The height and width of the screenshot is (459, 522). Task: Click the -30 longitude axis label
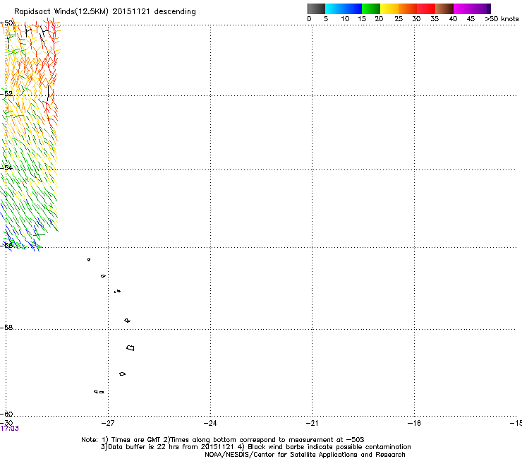point(6,423)
